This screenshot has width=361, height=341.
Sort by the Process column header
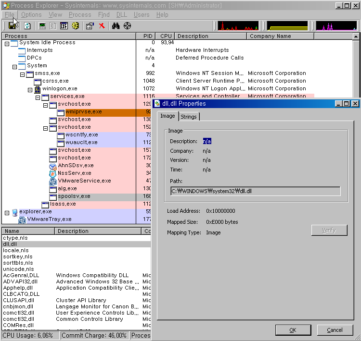(69, 36)
